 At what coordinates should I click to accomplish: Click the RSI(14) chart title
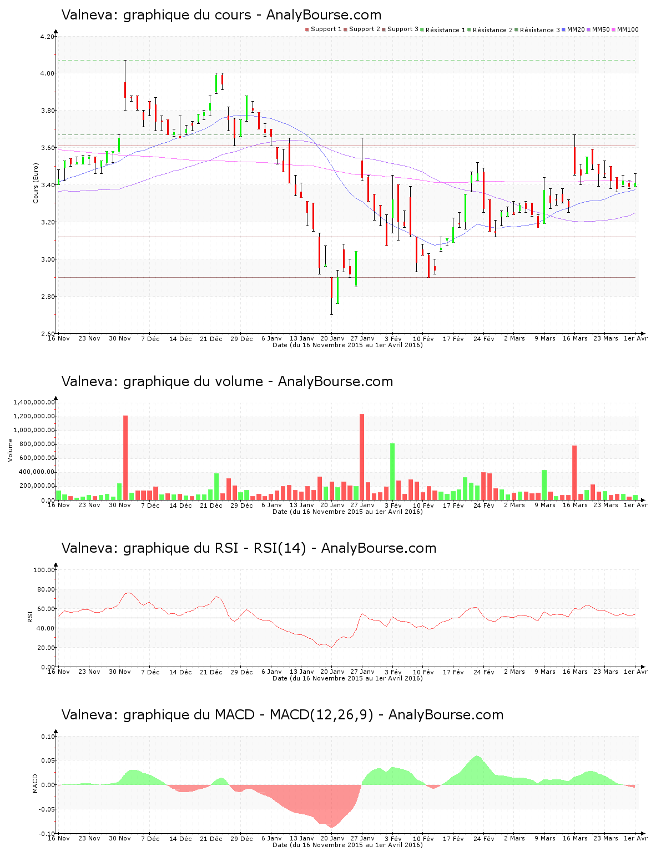point(249,548)
